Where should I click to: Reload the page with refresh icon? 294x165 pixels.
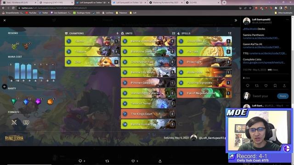[x=13, y=8]
